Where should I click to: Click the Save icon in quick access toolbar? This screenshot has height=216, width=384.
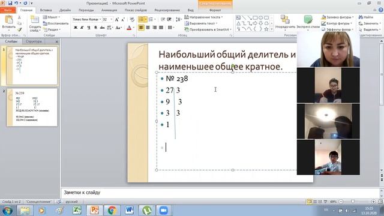[x=10, y=3]
